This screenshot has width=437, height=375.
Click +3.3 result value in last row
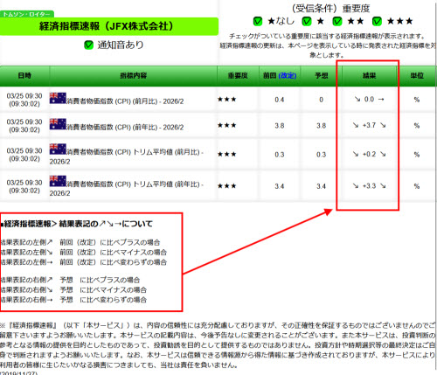click(x=369, y=186)
